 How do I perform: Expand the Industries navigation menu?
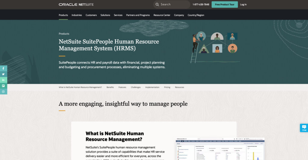(x=77, y=15)
